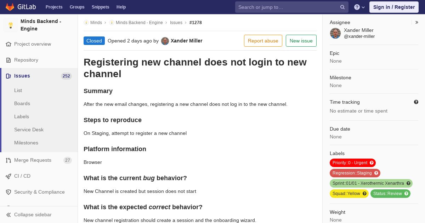Open the Milestones page
The height and width of the screenshot is (223, 425).
tap(26, 143)
